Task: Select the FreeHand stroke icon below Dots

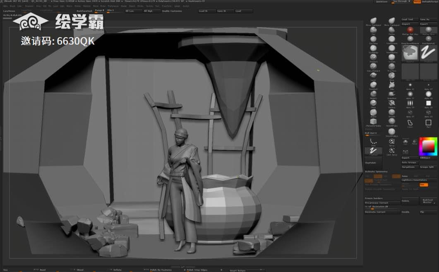Action: [373, 151]
